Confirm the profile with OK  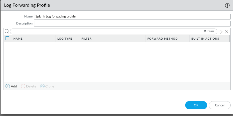click(196, 105)
